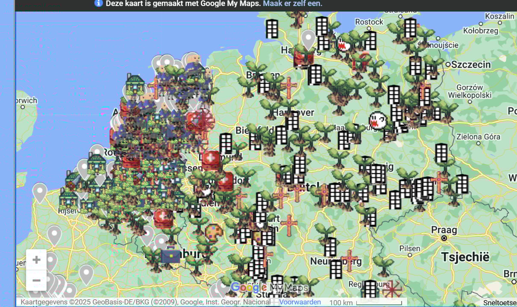Select the building marker directly below Hamburg's red chest

coord(315,74)
